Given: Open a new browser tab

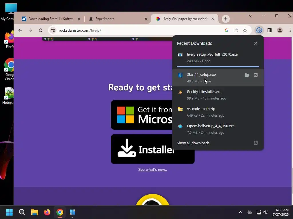Looking at the screenshot, I should [226, 19].
